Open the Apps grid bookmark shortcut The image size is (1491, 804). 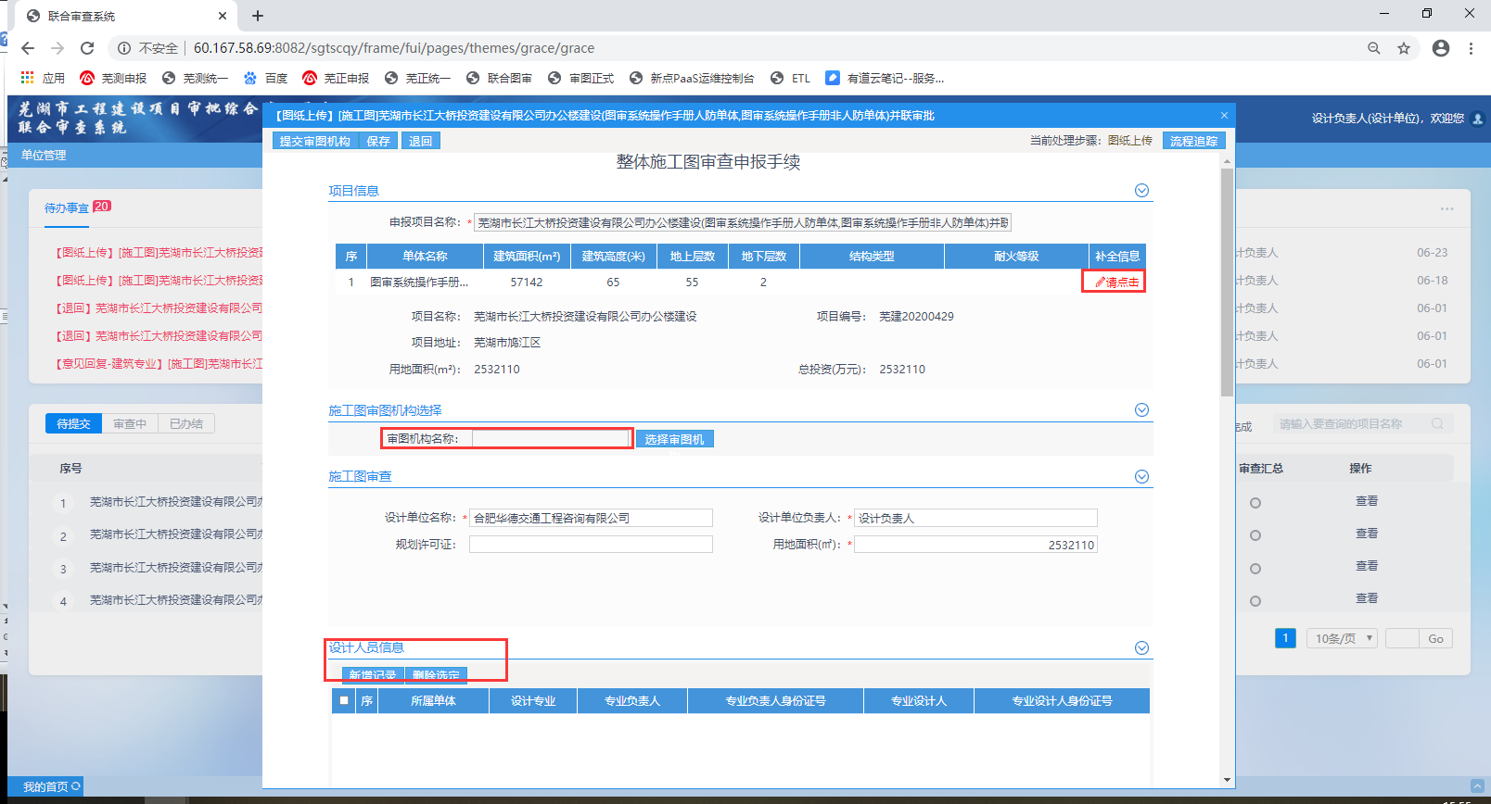[42, 79]
